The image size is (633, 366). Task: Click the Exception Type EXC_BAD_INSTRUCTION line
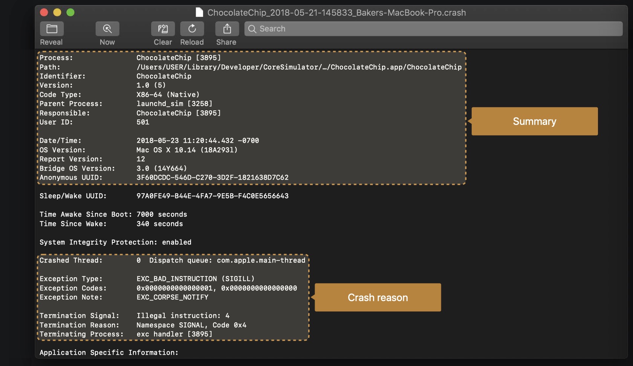pyautogui.click(x=147, y=279)
